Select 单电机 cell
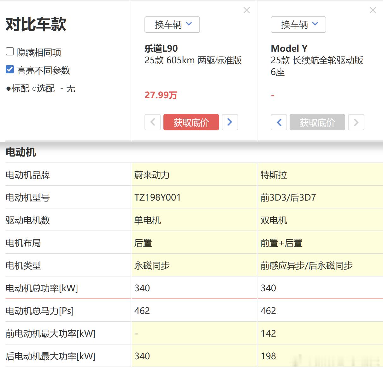The image size is (383, 370). [194, 220]
